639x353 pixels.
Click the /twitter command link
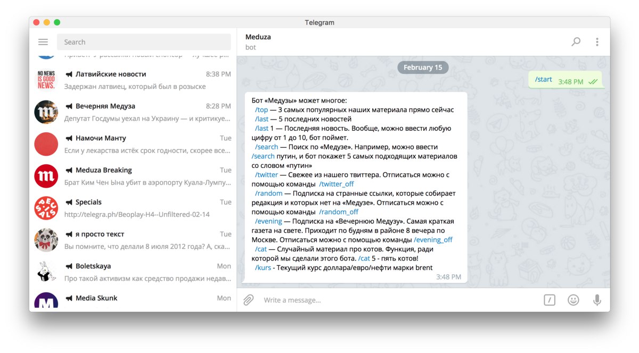(266, 174)
